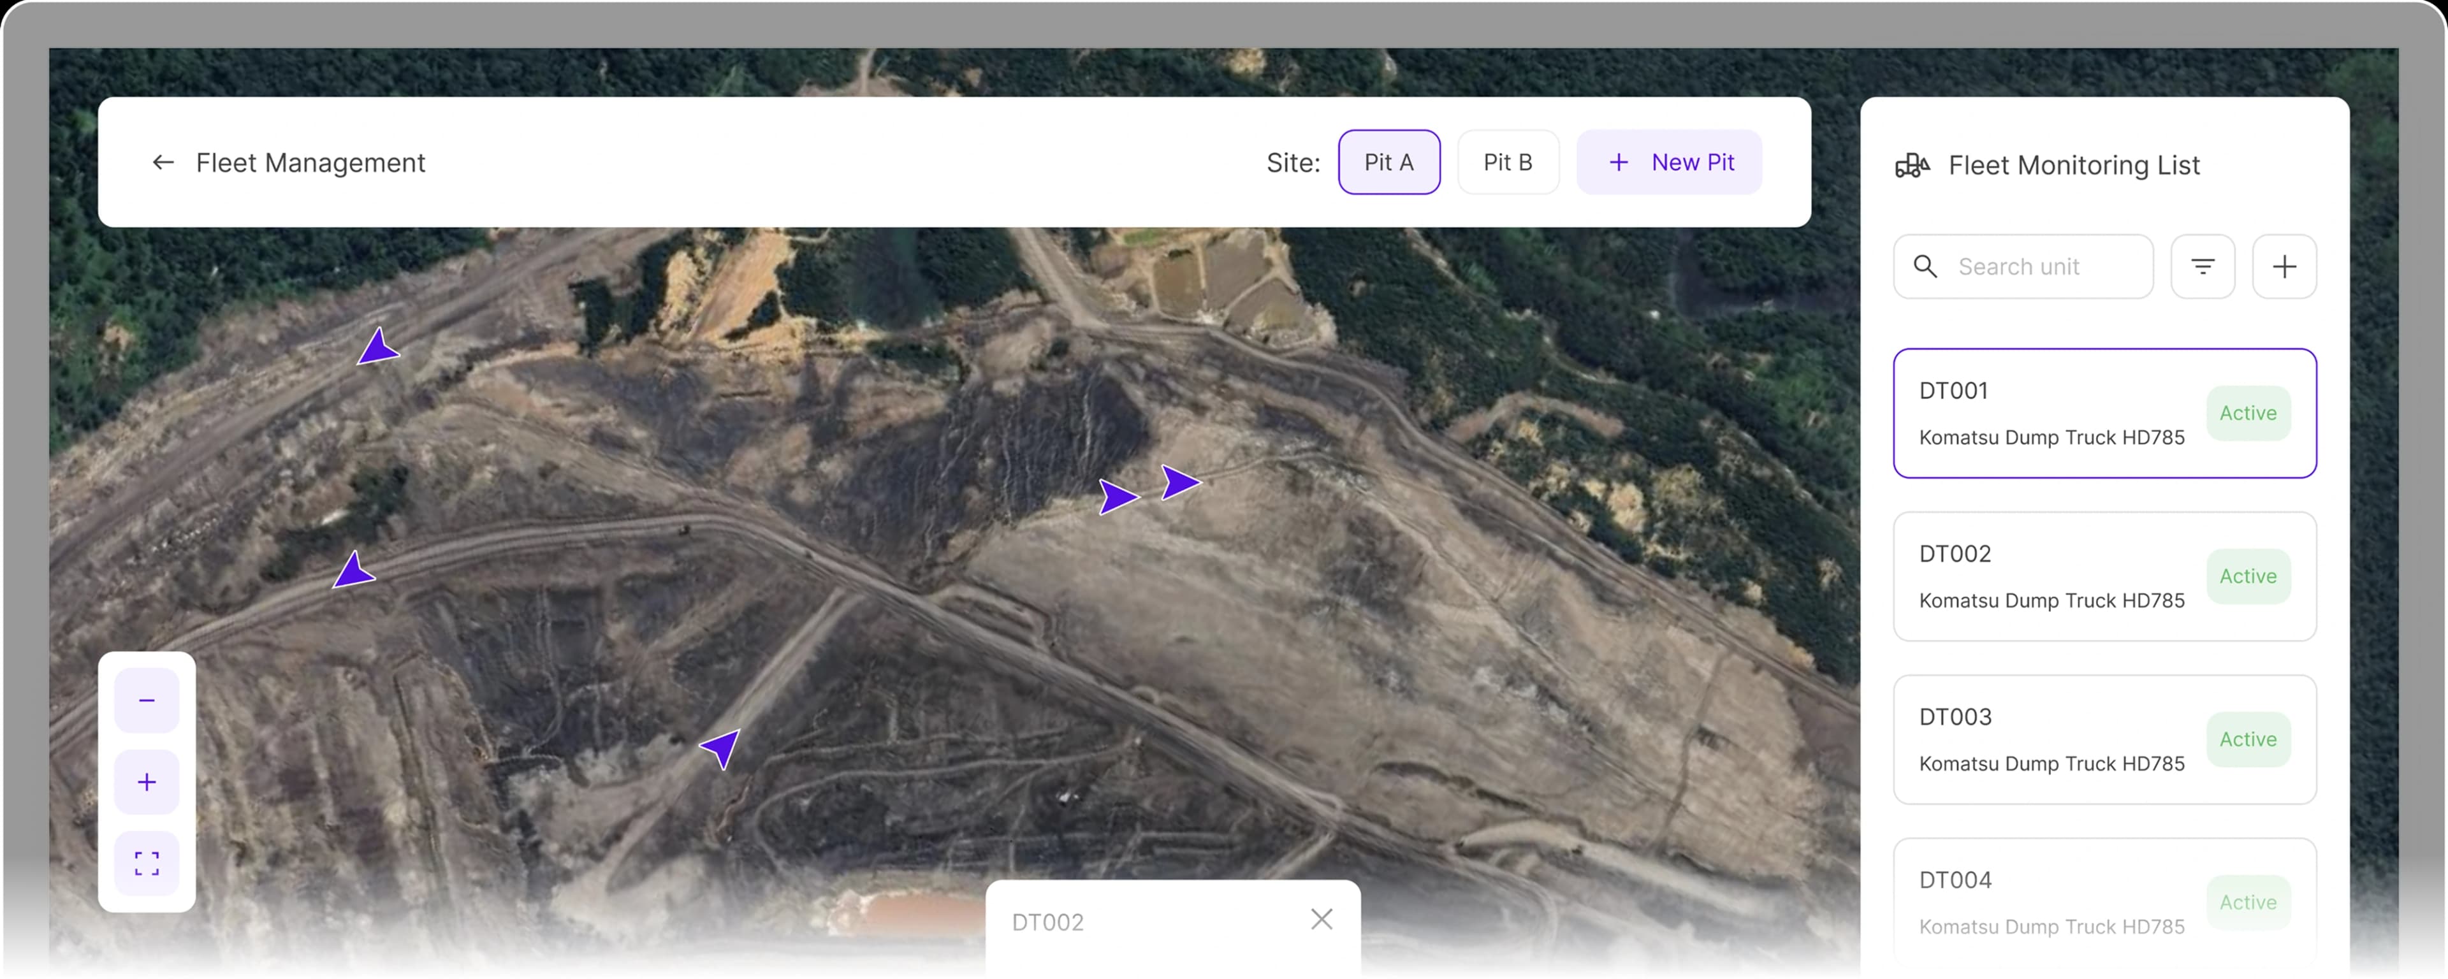Click DT001's Active status badge
The image size is (2448, 979).
2247,414
